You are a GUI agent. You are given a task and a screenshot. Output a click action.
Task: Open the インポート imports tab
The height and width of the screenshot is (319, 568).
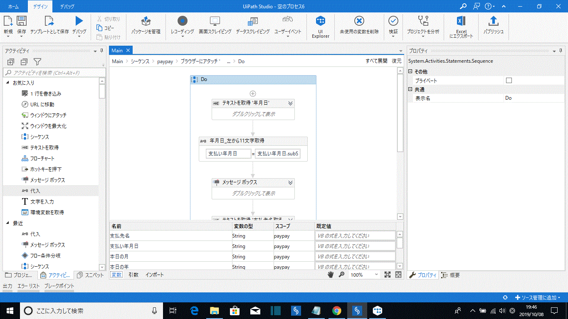154,275
